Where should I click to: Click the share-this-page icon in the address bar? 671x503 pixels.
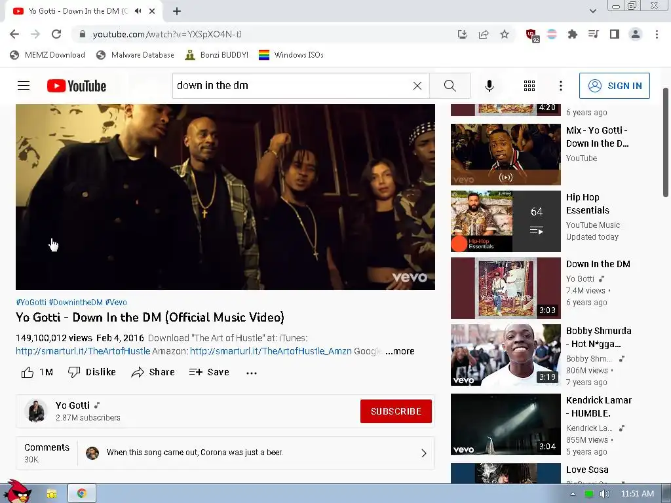coord(484,34)
